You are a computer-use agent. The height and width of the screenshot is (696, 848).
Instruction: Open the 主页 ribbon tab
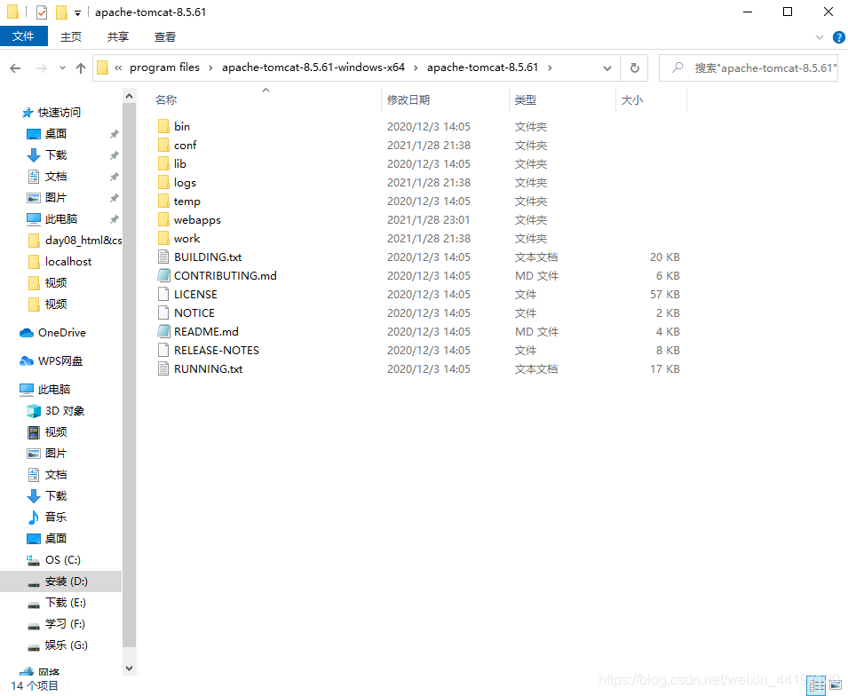tap(71, 36)
